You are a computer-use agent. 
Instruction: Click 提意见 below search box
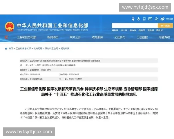point(142,30)
